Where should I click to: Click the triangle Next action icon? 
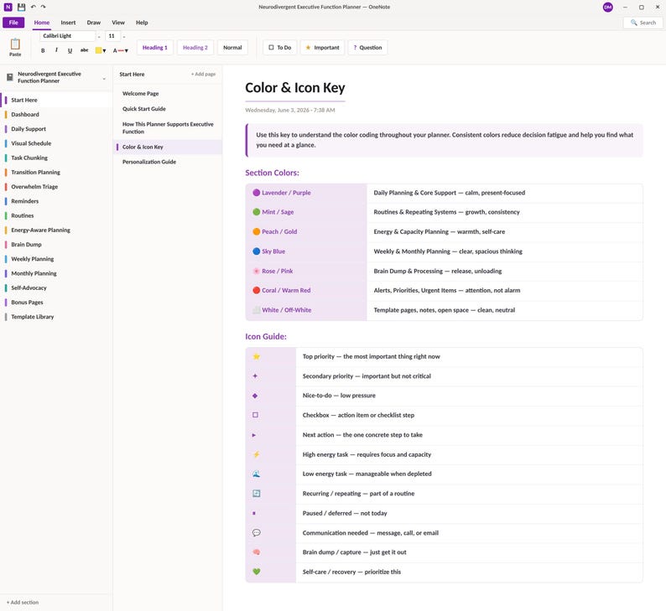pyautogui.click(x=254, y=435)
